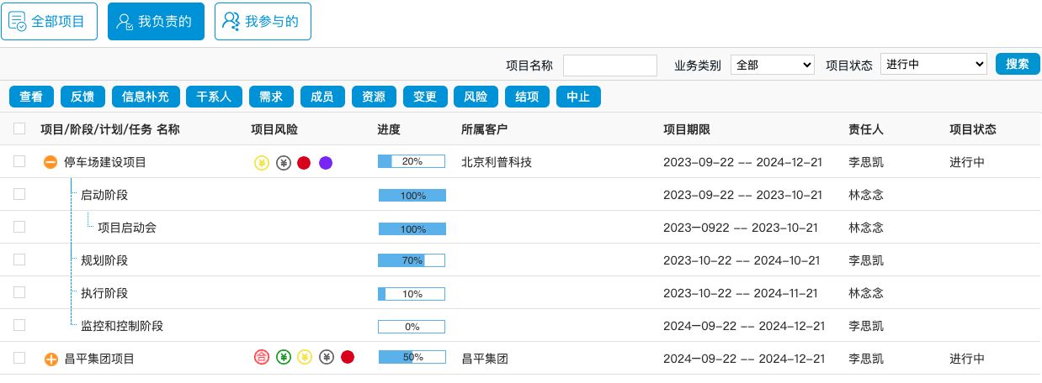The width and height of the screenshot is (1042, 383).
Task: Click the red risk dot for 停车场建设项目
Action: pos(305,163)
